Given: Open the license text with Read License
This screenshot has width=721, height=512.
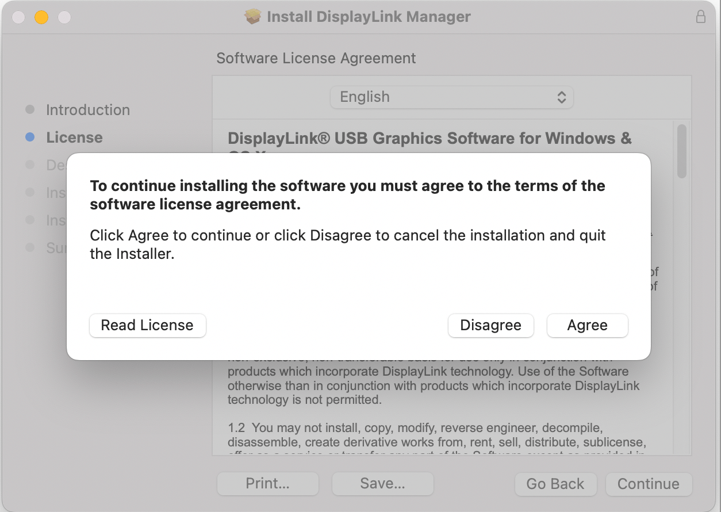Looking at the screenshot, I should click(147, 325).
